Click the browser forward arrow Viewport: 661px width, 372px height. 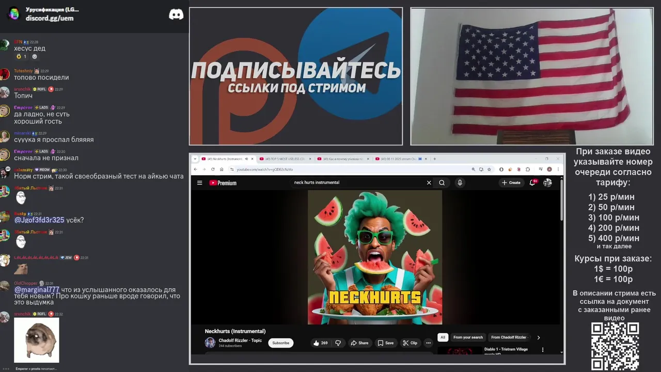[x=203, y=169]
